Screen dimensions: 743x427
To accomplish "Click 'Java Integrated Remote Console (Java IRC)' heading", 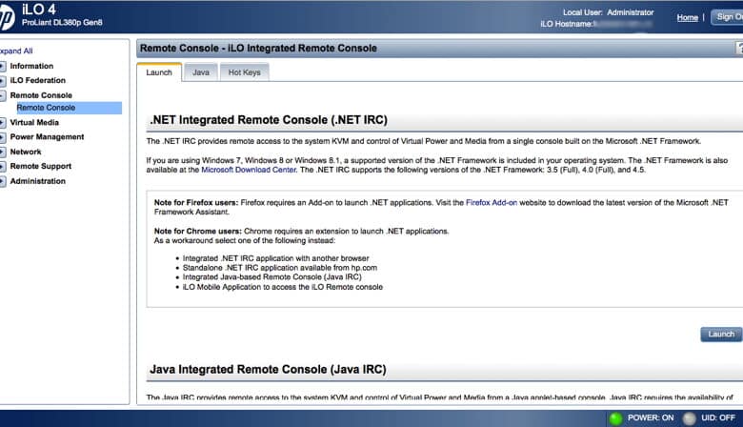I will [x=269, y=369].
